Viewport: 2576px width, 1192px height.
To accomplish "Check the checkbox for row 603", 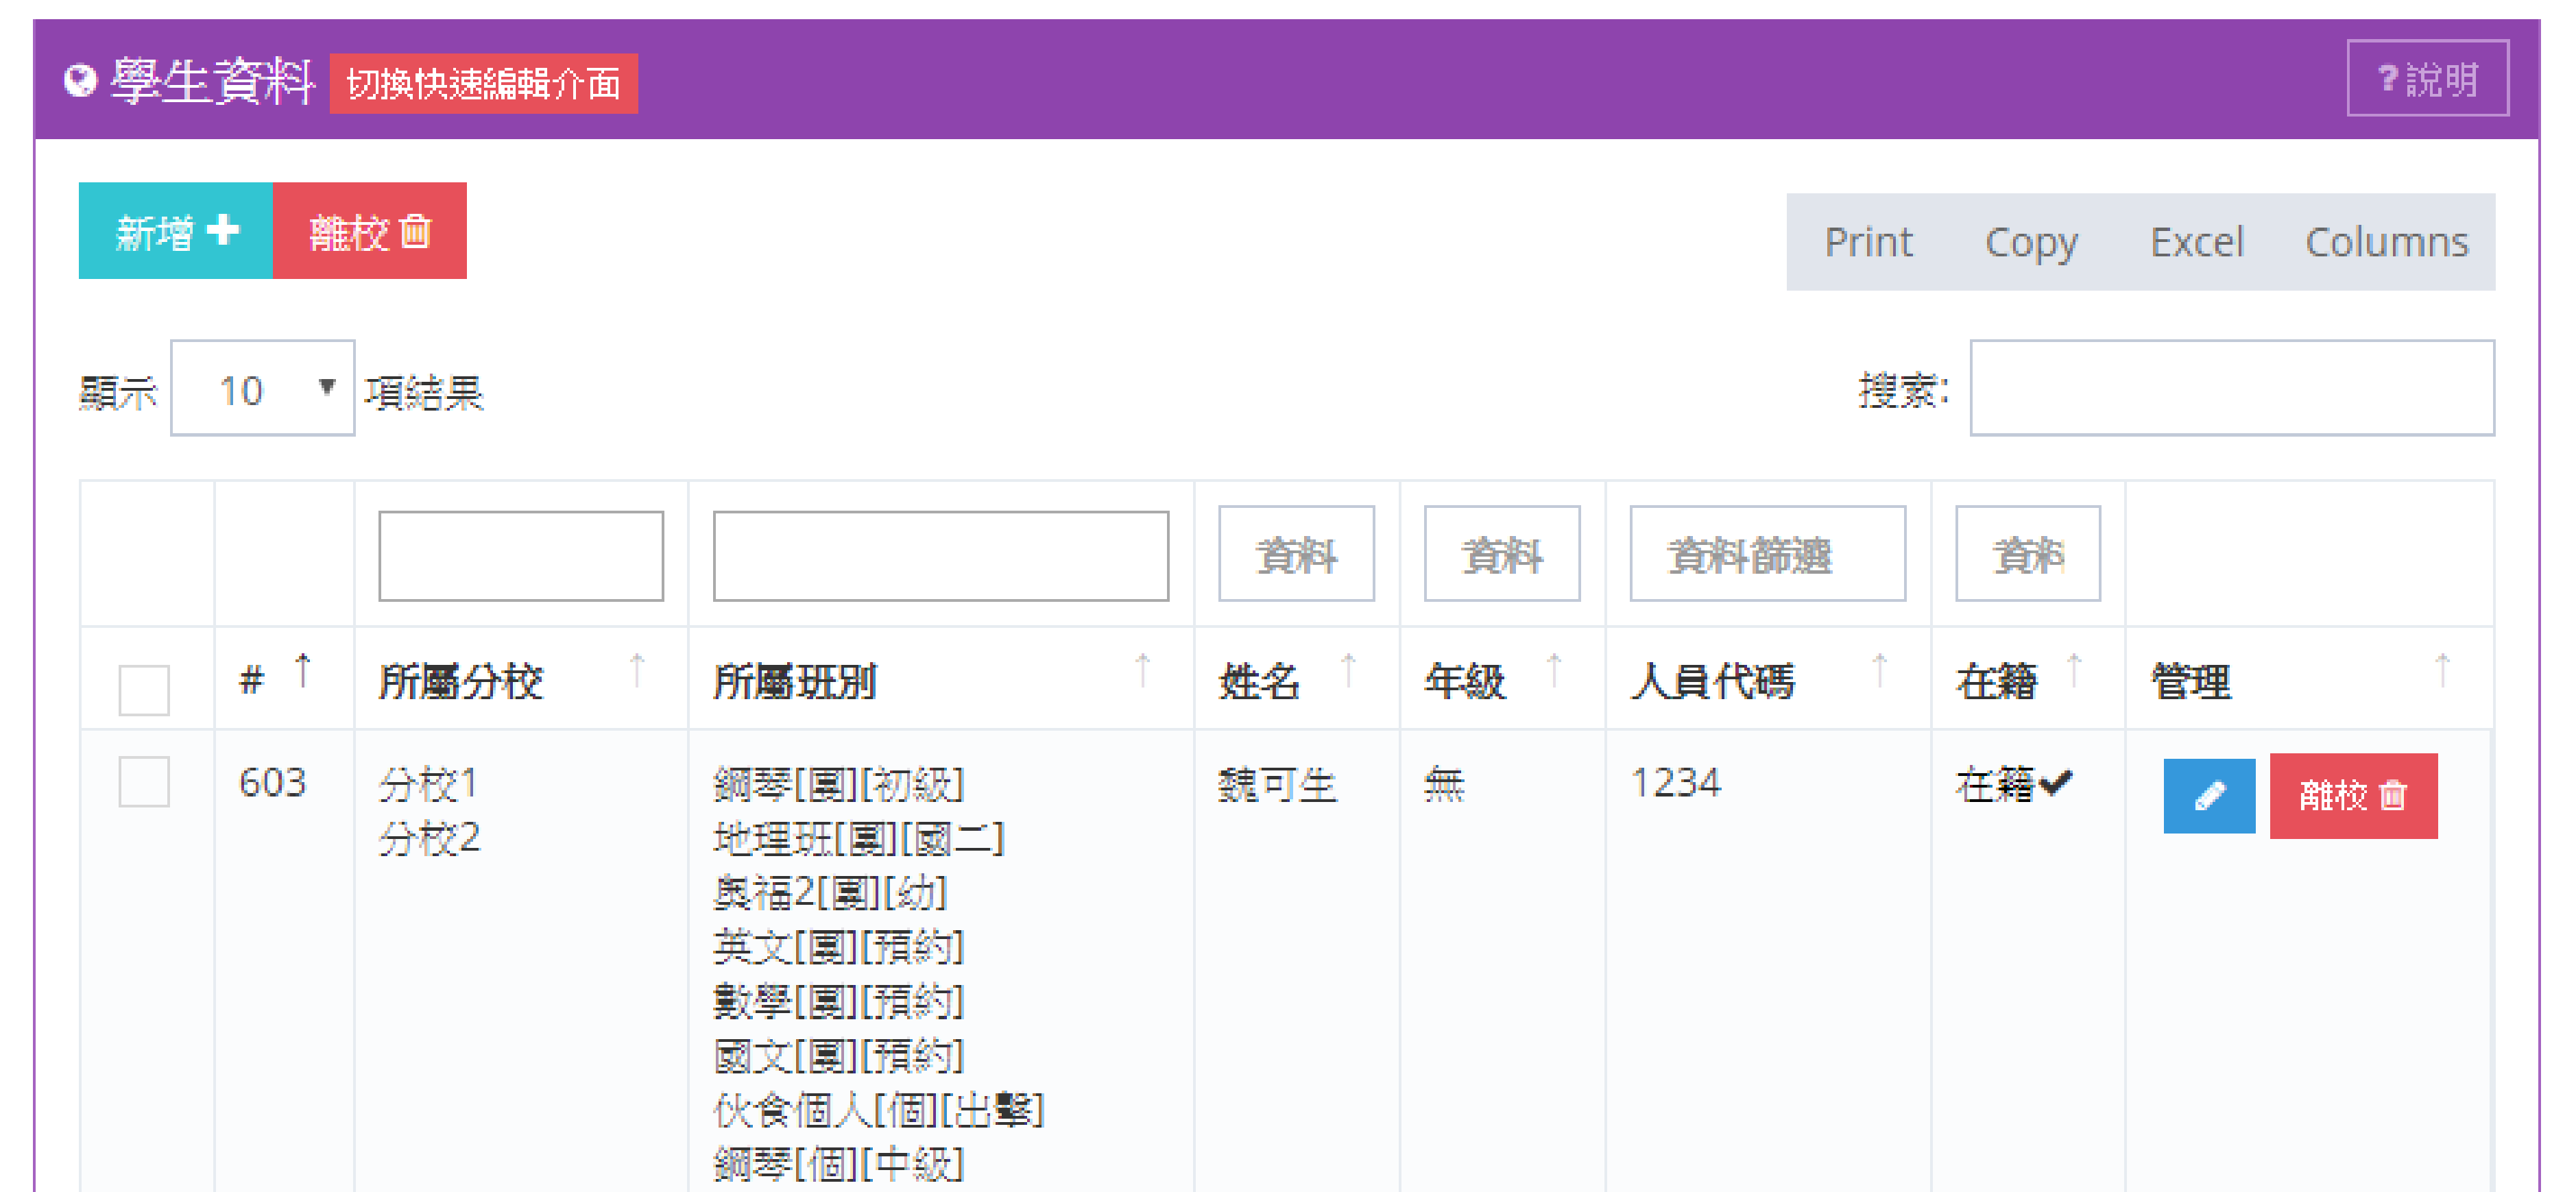I will coord(144,781).
